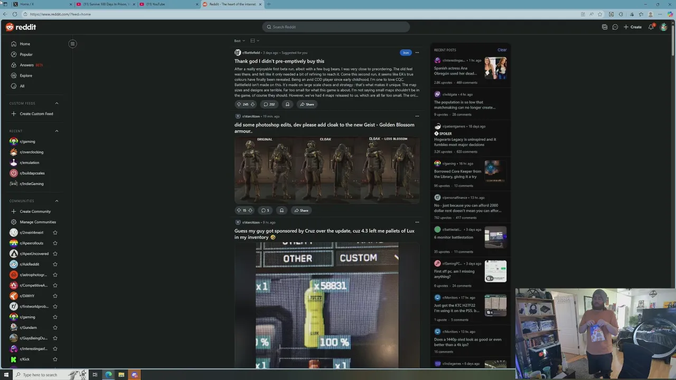
Task: Upvote the Battlefield post showing 245
Action: tap(239, 104)
